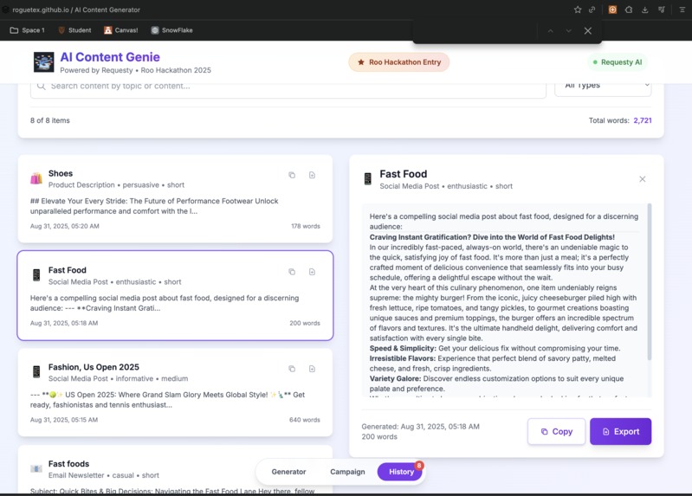The width and height of the screenshot is (692, 496).
Task: Click the detail panel vertical scrollbar
Action: click(650, 281)
